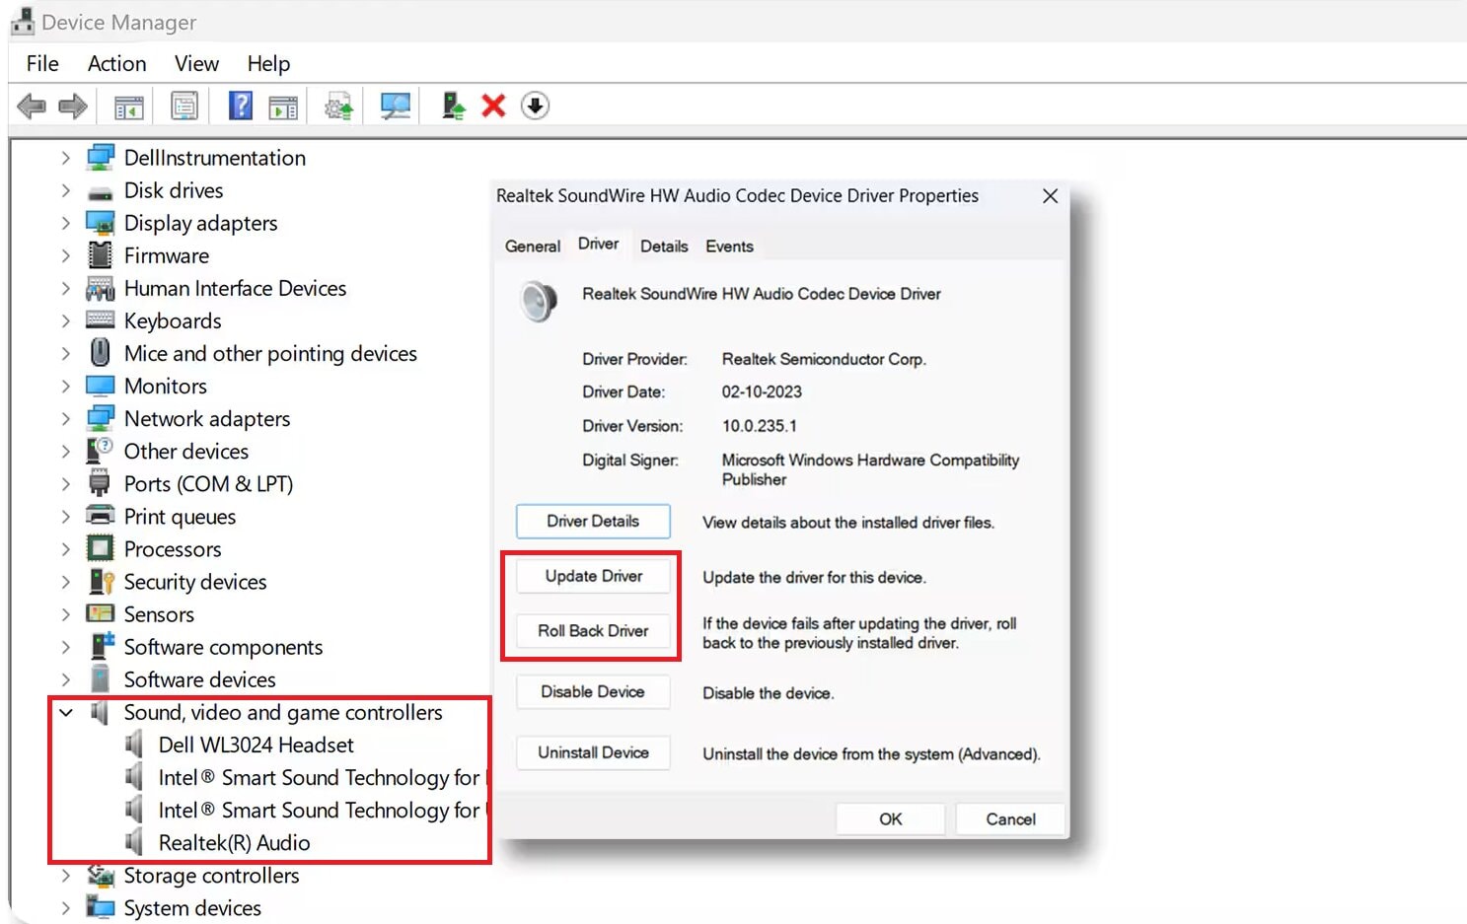Open the Events tab
The image size is (1467, 924).
click(729, 247)
